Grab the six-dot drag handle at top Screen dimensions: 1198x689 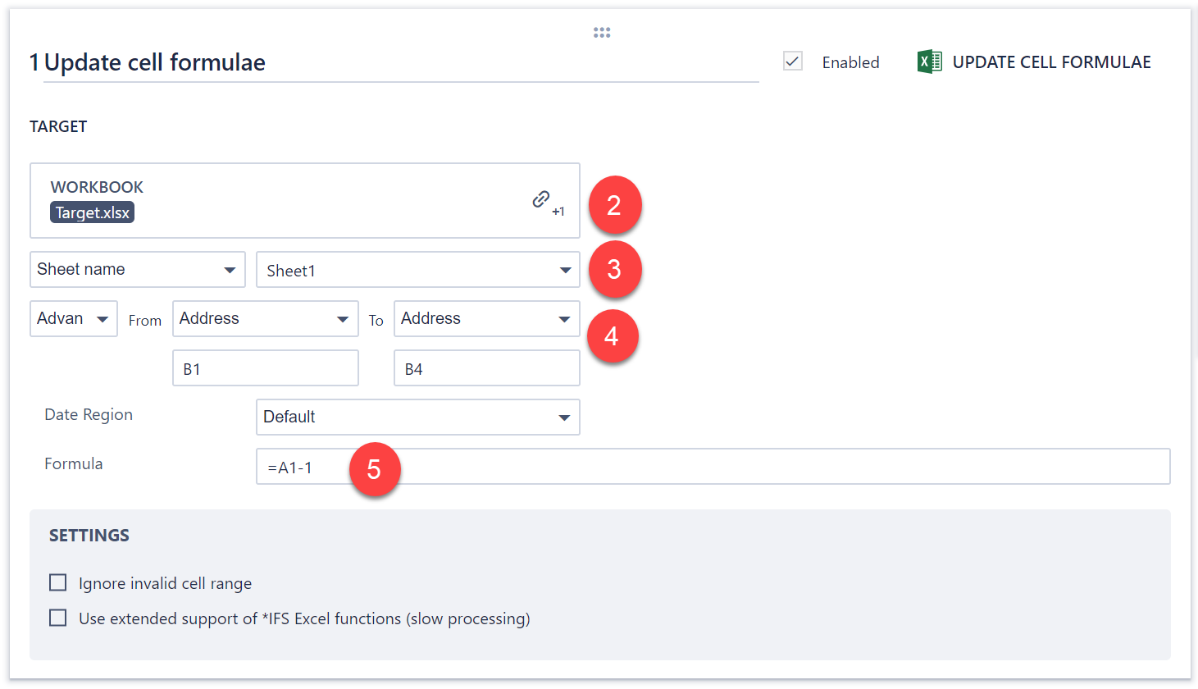tap(602, 33)
